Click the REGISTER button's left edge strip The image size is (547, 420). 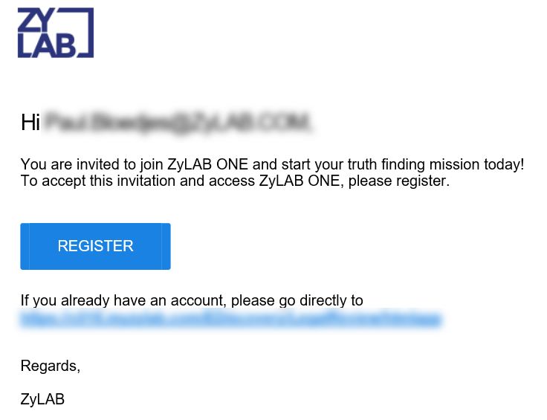[x=25, y=246]
